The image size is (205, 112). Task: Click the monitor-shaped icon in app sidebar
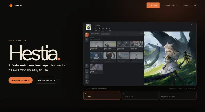coord(87,66)
